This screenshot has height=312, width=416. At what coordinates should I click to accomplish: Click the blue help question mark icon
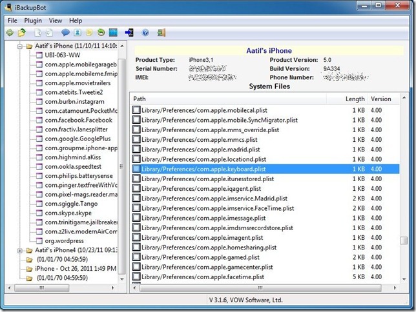[145, 32]
